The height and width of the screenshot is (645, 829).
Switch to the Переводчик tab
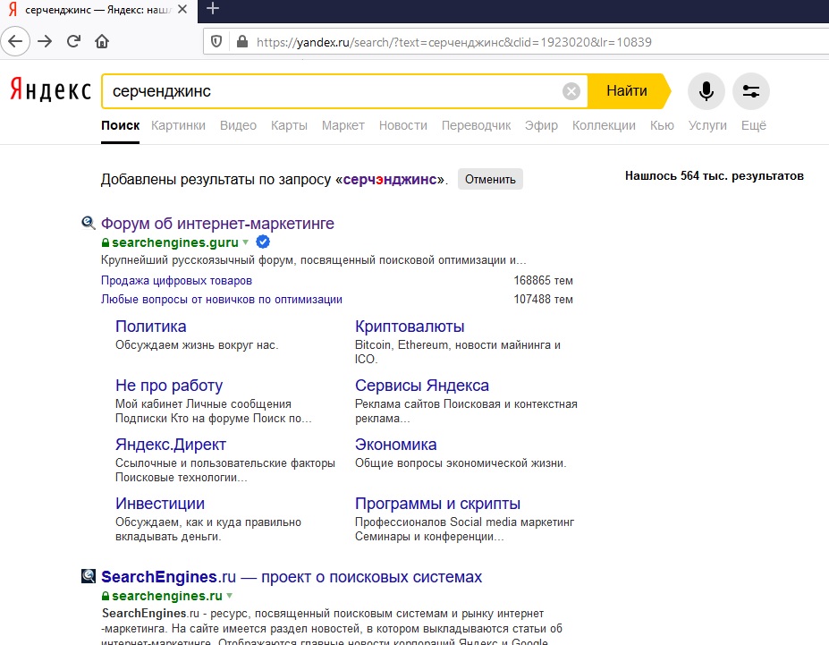click(476, 125)
